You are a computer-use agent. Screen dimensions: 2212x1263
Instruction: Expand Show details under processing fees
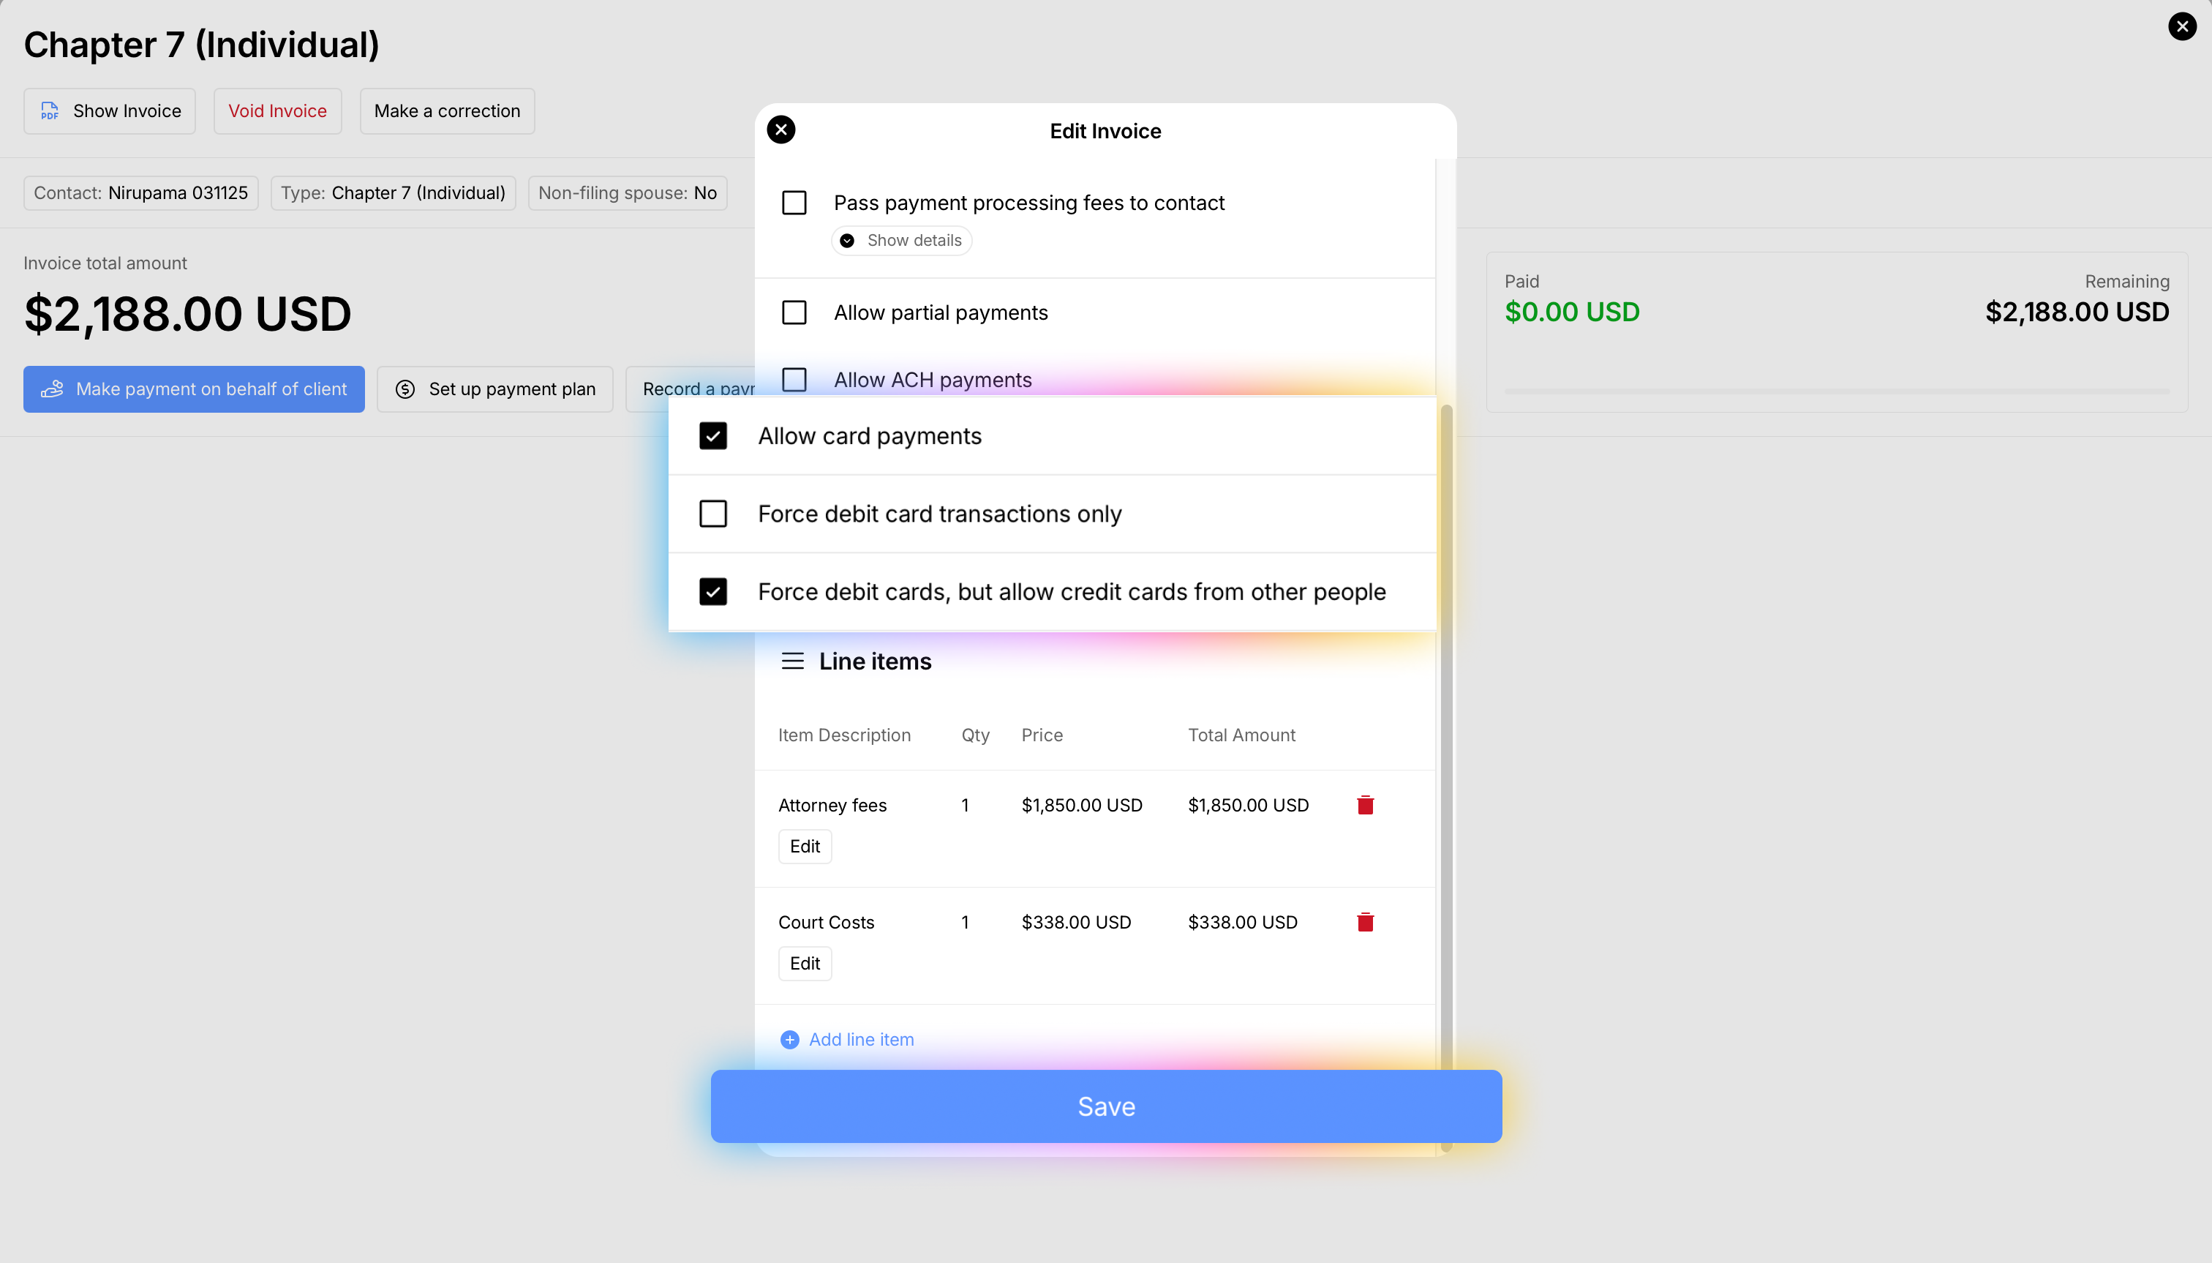[902, 240]
